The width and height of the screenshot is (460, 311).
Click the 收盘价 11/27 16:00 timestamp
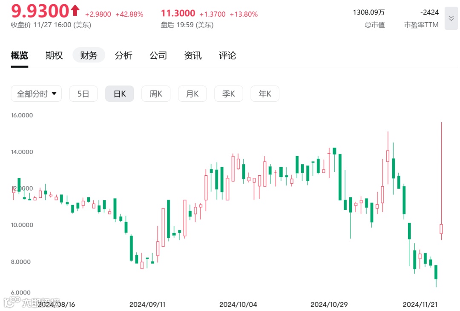pyautogui.click(x=51, y=25)
